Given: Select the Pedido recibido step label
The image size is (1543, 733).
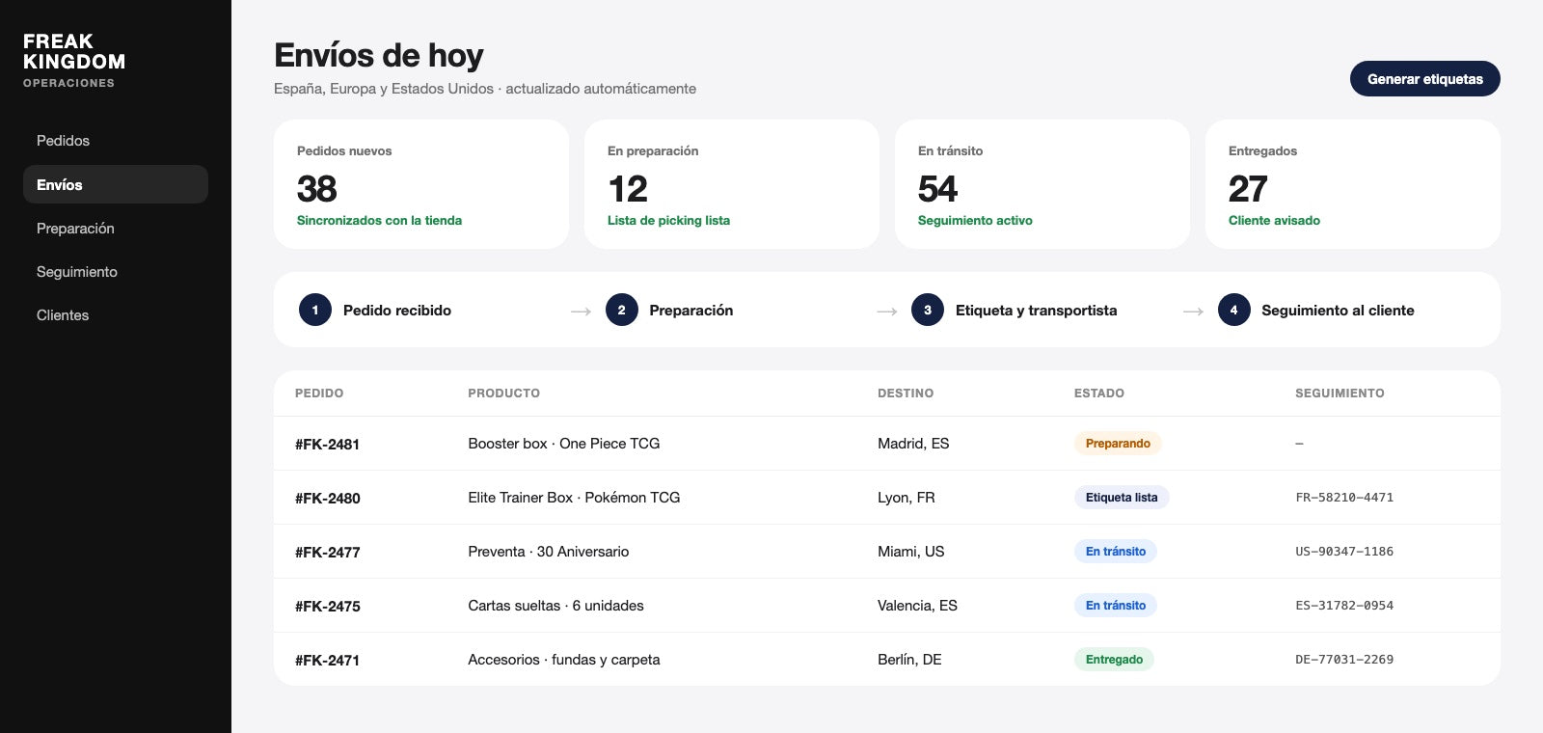Looking at the screenshot, I should tap(397, 311).
